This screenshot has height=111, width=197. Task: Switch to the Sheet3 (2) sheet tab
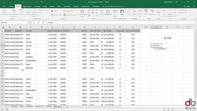(x=40, y=106)
